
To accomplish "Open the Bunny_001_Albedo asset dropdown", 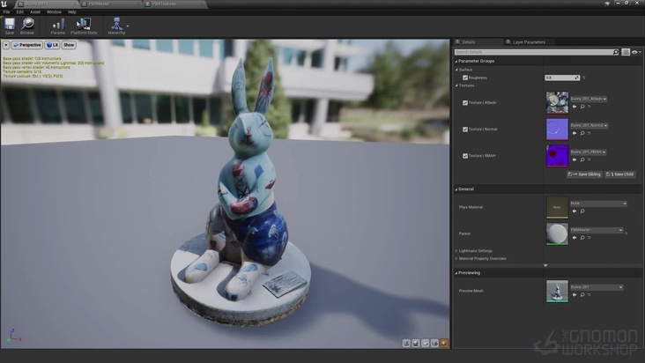I will click(589, 99).
